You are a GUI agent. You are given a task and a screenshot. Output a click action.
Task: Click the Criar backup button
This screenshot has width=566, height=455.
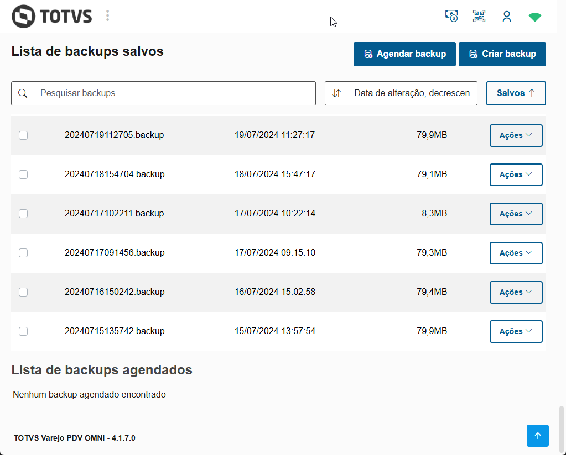pos(502,54)
